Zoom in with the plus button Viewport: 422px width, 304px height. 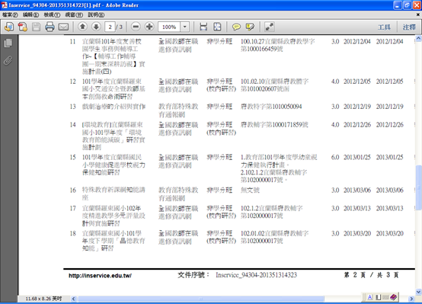[149, 27]
